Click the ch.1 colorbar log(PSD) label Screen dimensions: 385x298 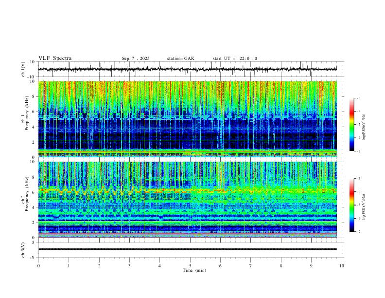pyautogui.click(x=364, y=127)
